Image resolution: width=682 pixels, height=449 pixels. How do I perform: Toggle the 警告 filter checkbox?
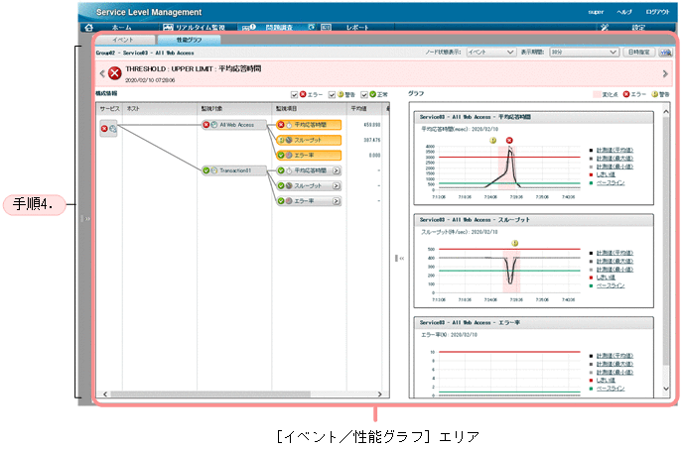click(332, 95)
